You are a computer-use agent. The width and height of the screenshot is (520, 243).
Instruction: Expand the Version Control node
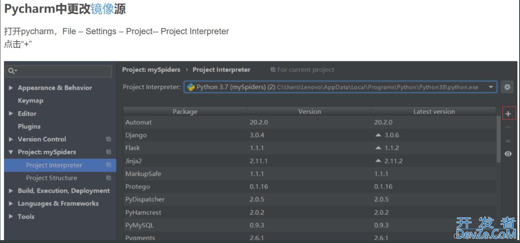click(x=11, y=139)
